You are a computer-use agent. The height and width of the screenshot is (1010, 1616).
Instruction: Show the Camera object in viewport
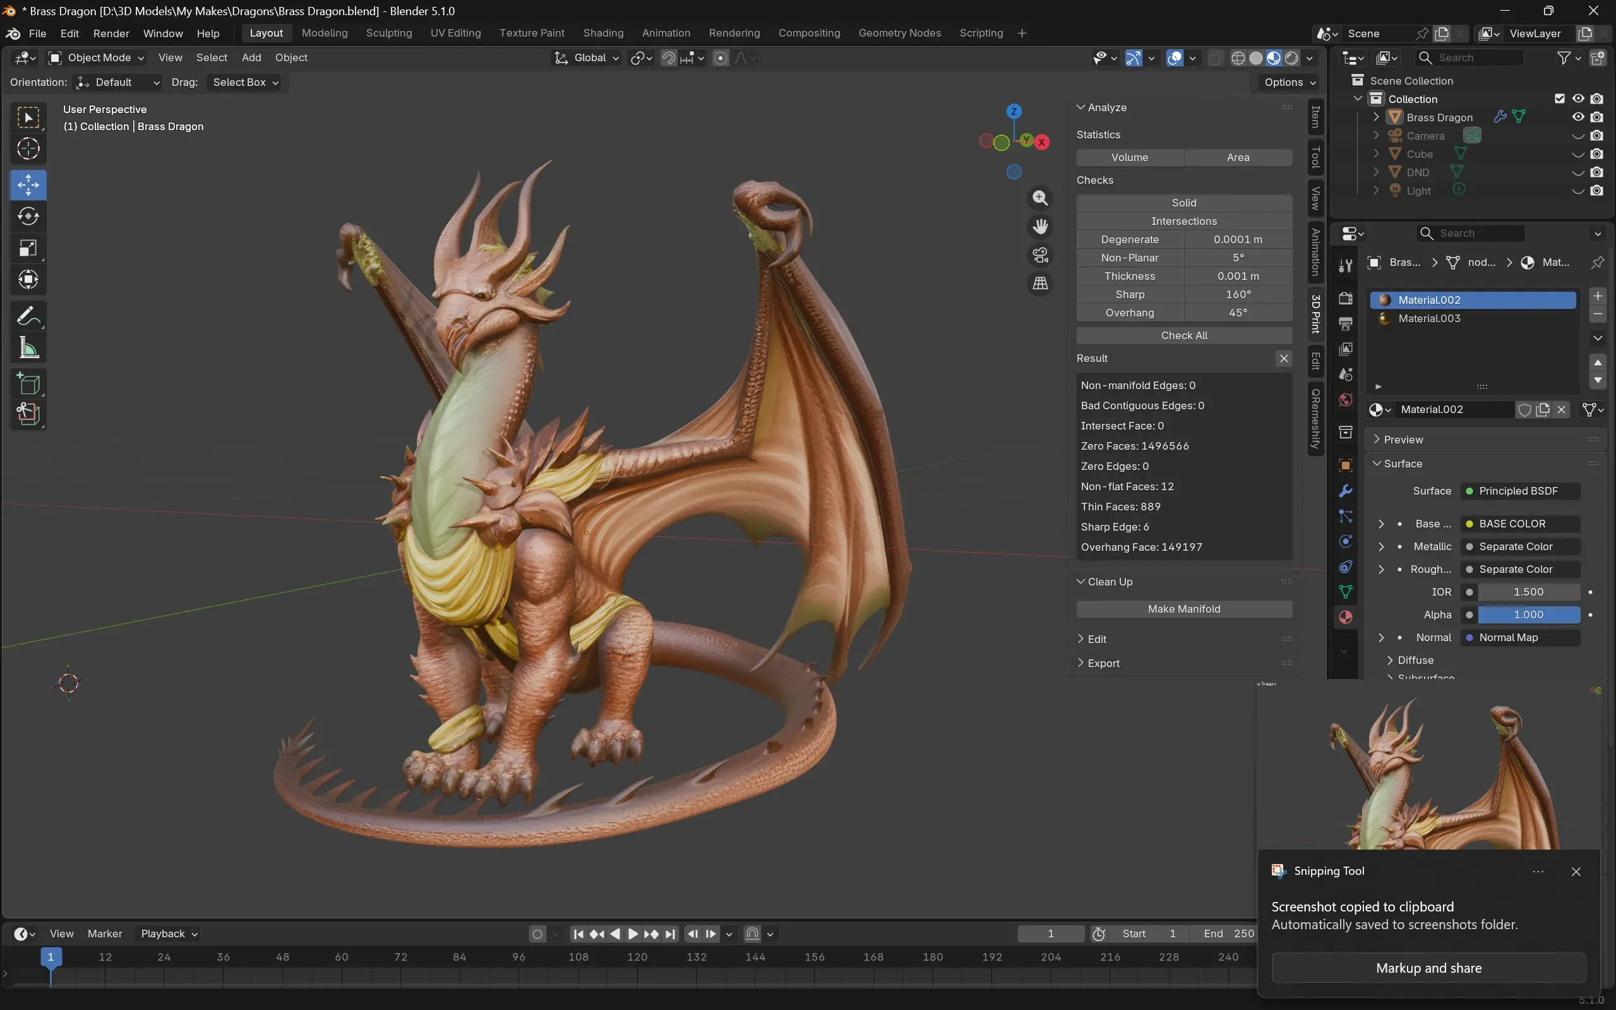(1578, 136)
